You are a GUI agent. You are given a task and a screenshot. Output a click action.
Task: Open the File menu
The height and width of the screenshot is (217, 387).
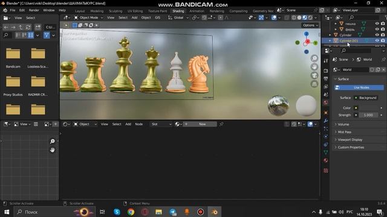pos(12,10)
